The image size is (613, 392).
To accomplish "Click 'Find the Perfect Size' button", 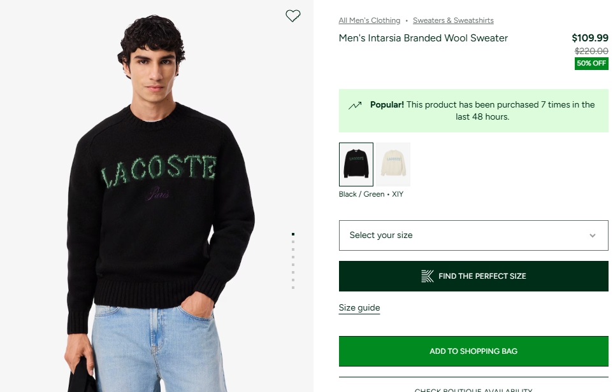I will pyautogui.click(x=473, y=276).
